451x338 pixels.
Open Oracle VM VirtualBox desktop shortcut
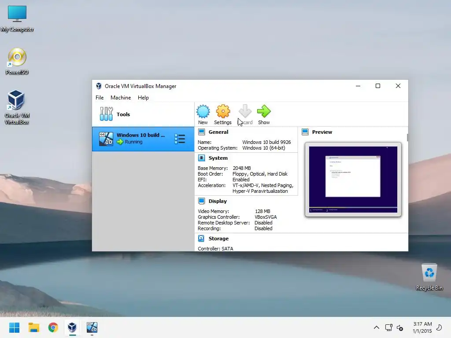coord(16,107)
